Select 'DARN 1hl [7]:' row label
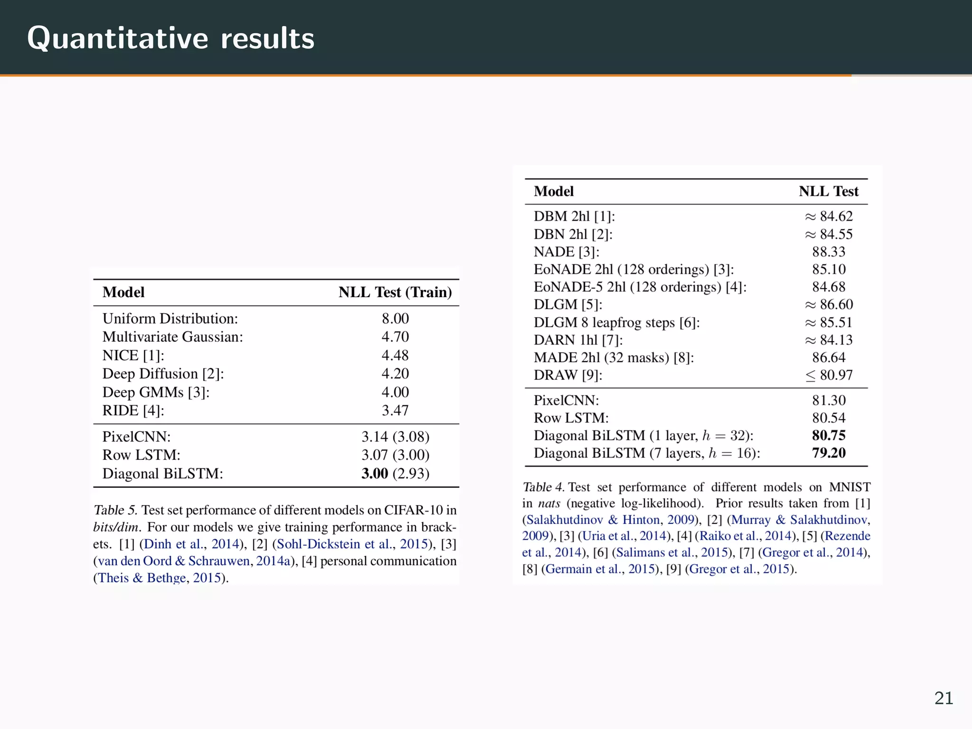The width and height of the screenshot is (972, 729). pyautogui.click(x=579, y=340)
